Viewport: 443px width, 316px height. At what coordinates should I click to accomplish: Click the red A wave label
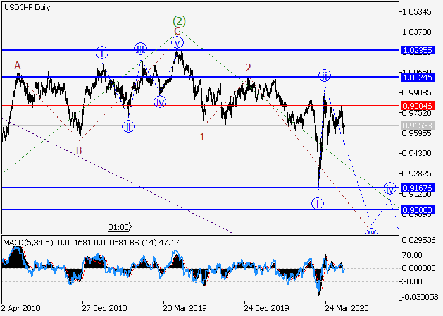[18, 65]
